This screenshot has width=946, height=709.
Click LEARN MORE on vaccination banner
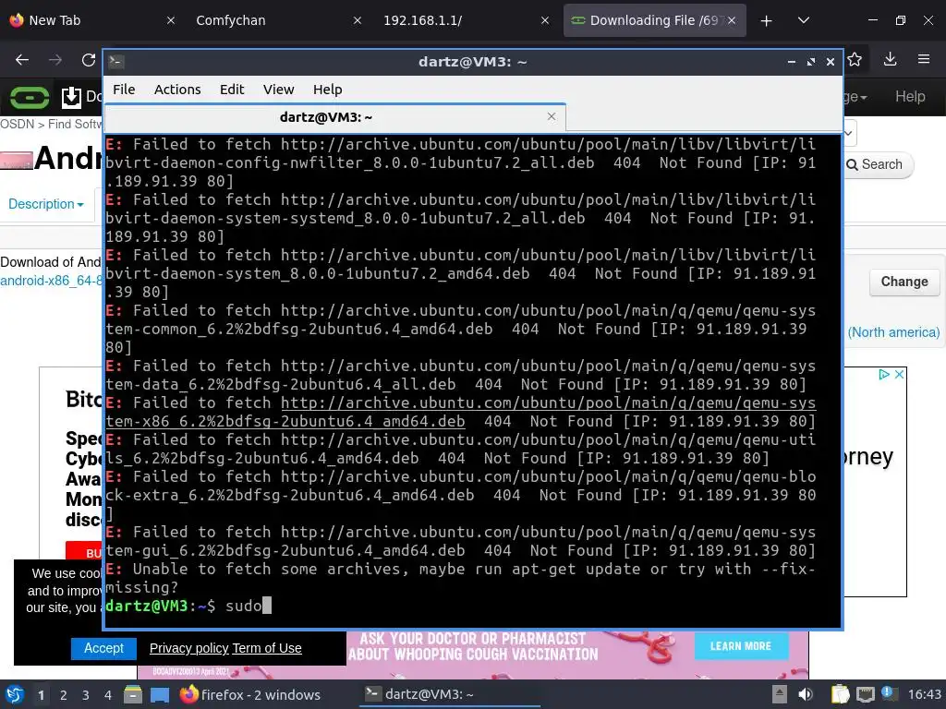pyautogui.click(x=741, y=646)
